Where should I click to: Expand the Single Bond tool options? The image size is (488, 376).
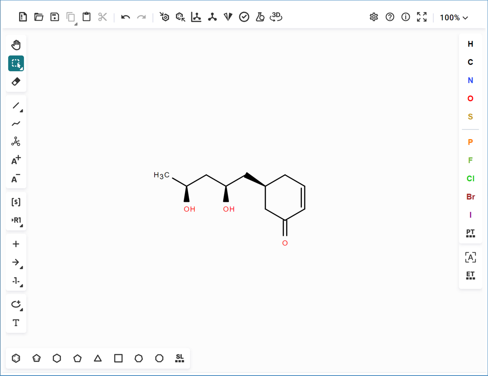tap(16, 106)
